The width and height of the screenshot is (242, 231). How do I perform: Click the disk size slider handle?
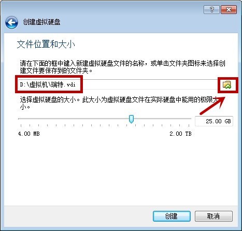click(x=131, y=119)
